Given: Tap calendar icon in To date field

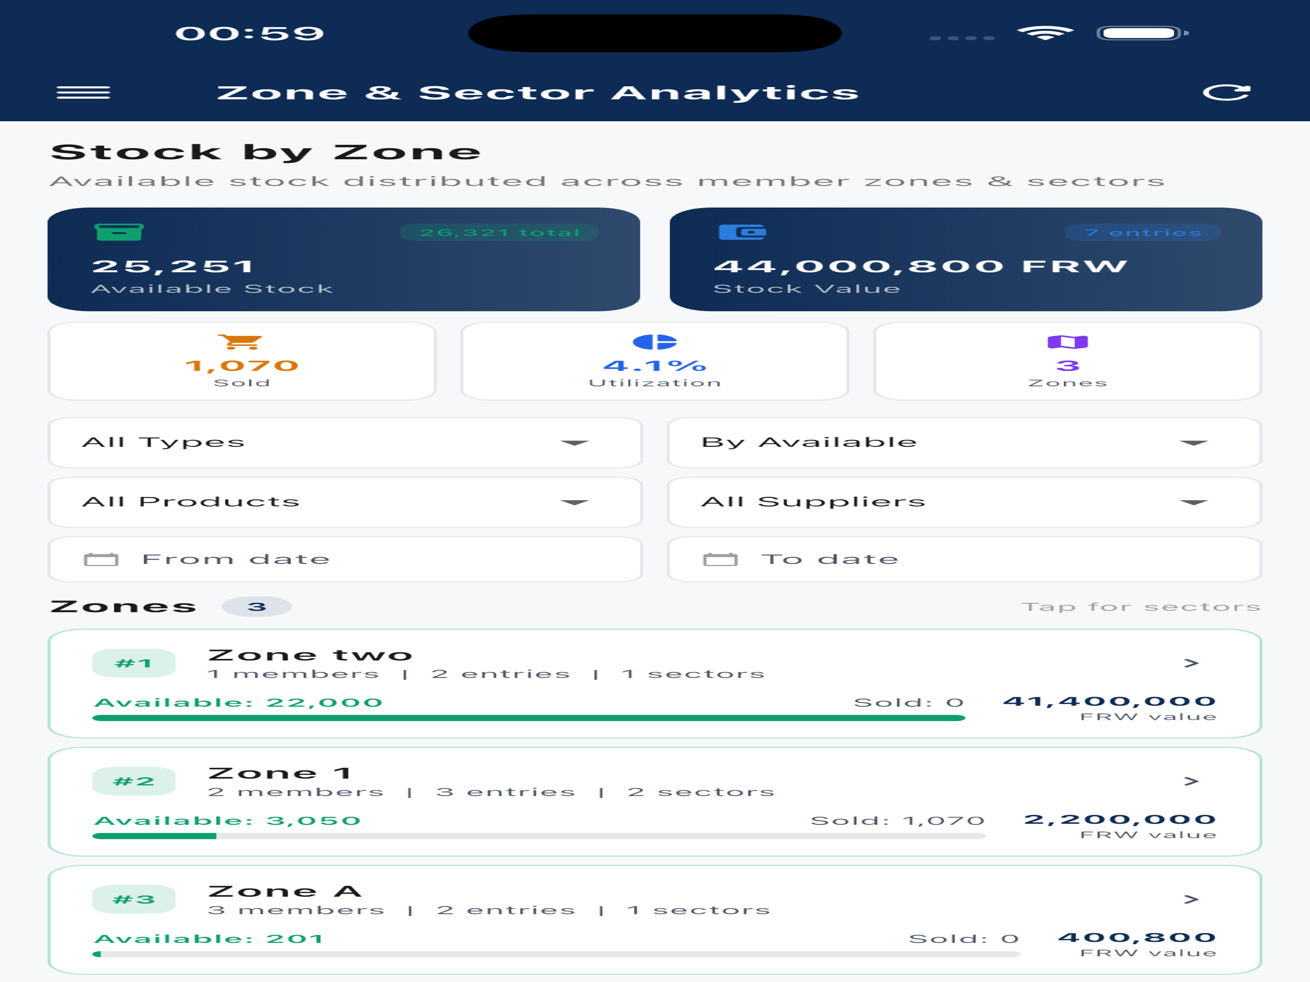Looking at the screenshot, I should pyautogui.click(x=720, y=560).
